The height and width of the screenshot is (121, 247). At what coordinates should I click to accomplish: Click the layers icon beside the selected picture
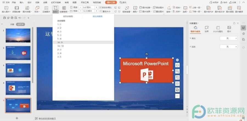point(177,65)
